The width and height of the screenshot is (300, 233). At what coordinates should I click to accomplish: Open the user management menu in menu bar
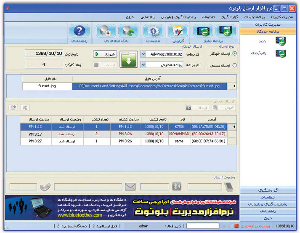pos(281,17)
